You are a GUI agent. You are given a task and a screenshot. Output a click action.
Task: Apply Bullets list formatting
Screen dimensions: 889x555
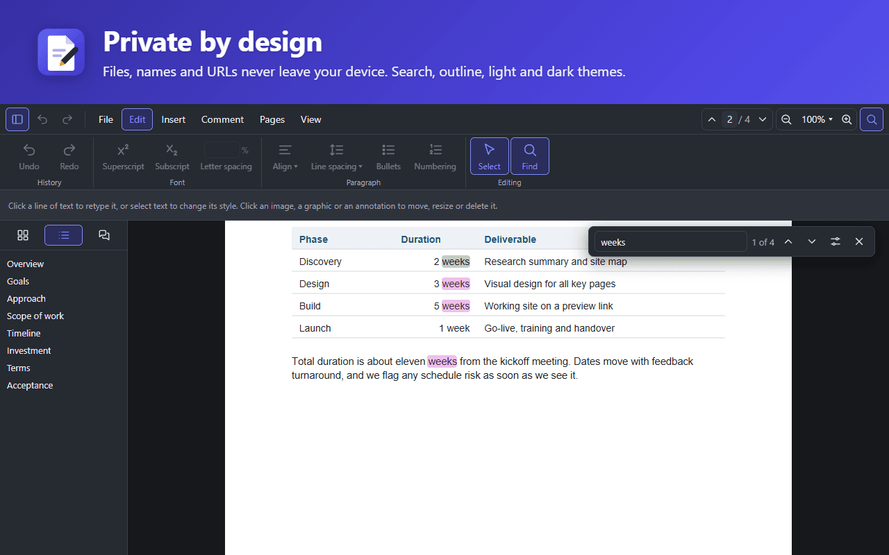(x=388, y=156)
